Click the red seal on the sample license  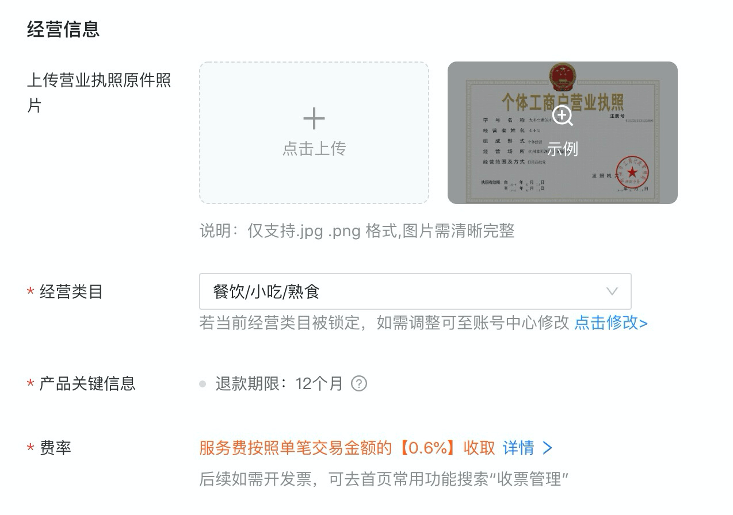632,171
